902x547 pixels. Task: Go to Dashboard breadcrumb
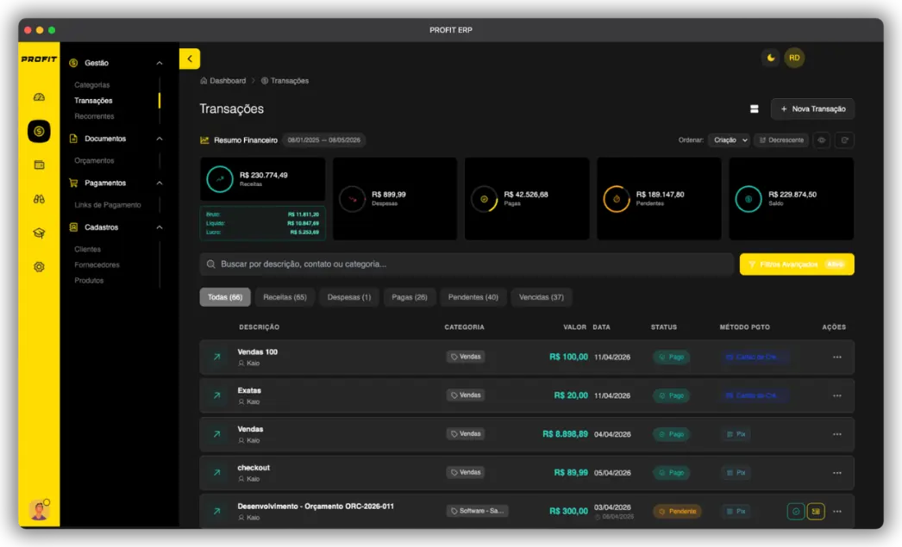[x=223, y=81]
